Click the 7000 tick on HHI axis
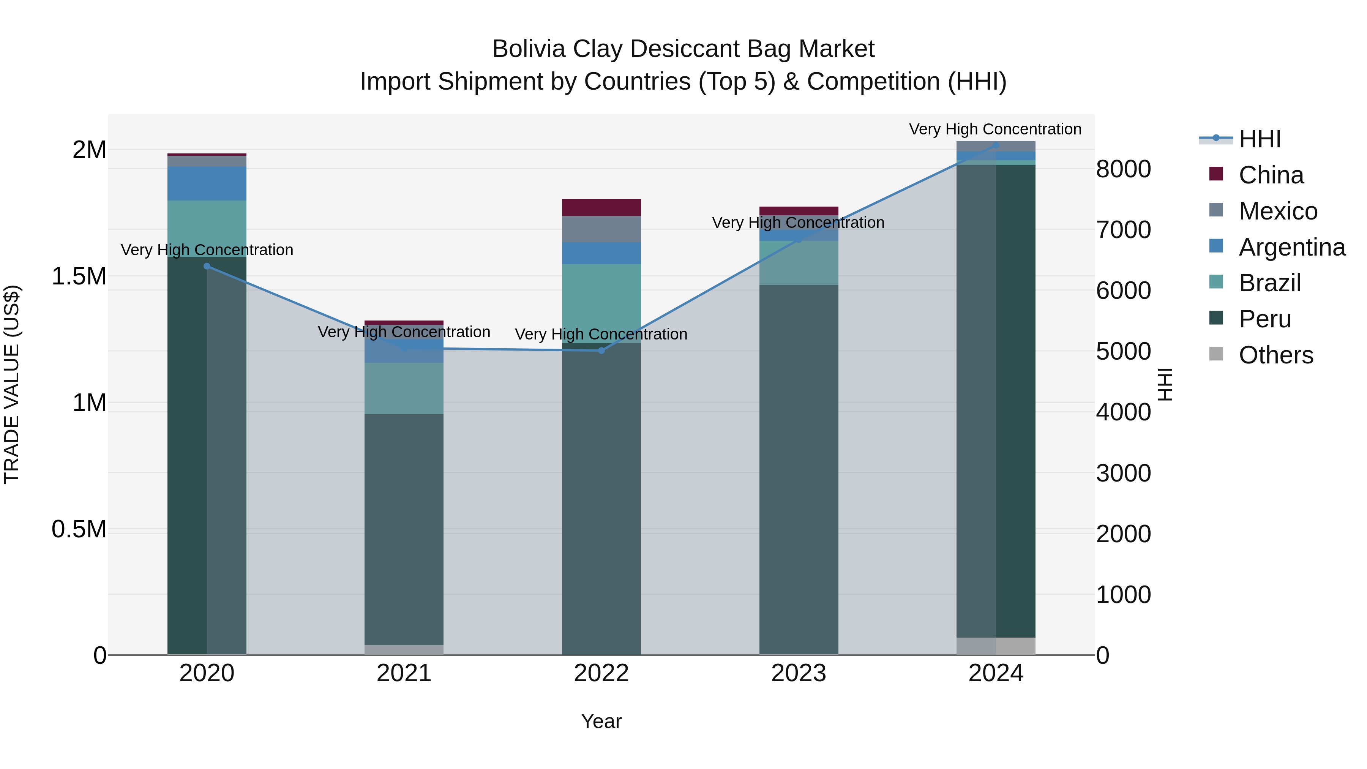1367x769 pixels. [x=1124, y=230]
